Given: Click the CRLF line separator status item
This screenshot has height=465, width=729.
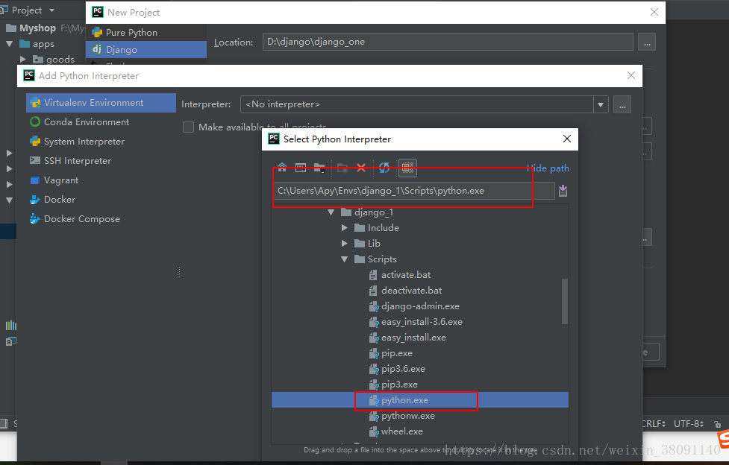Looking at the screenshot, I should coord(653,424).
